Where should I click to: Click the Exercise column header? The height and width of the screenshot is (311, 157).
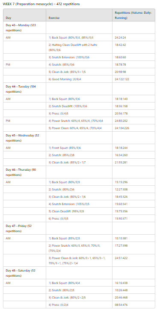click(x=79, y=15)
